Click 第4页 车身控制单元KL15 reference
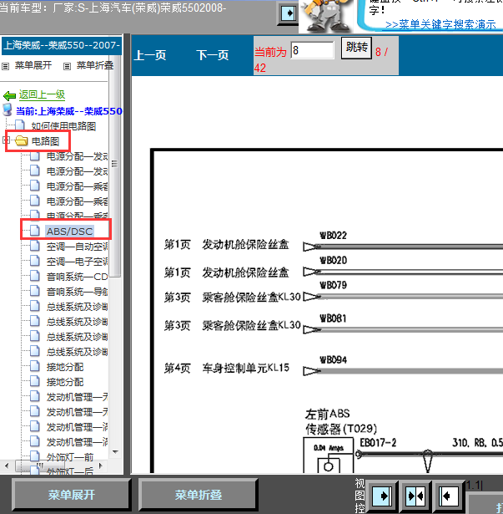Screen dimensions: 503x514 click(x=226, y=368)
